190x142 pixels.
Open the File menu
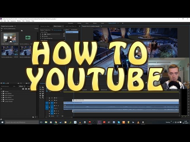pyautogui.click(x=1, y=21)
